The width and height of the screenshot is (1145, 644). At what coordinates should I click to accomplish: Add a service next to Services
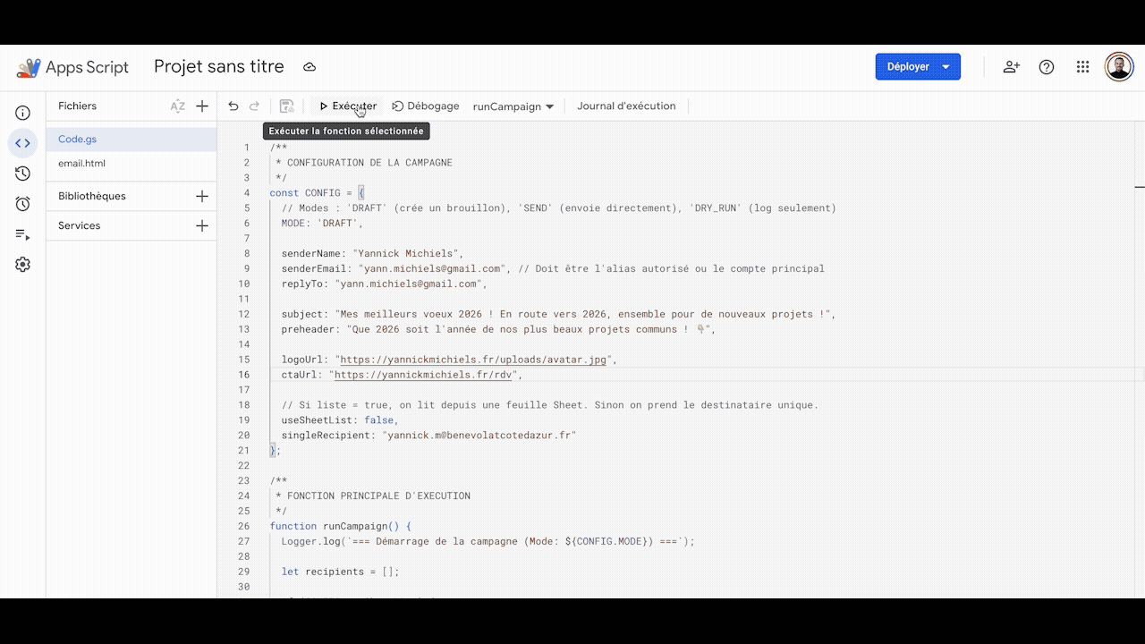(202, 225)
